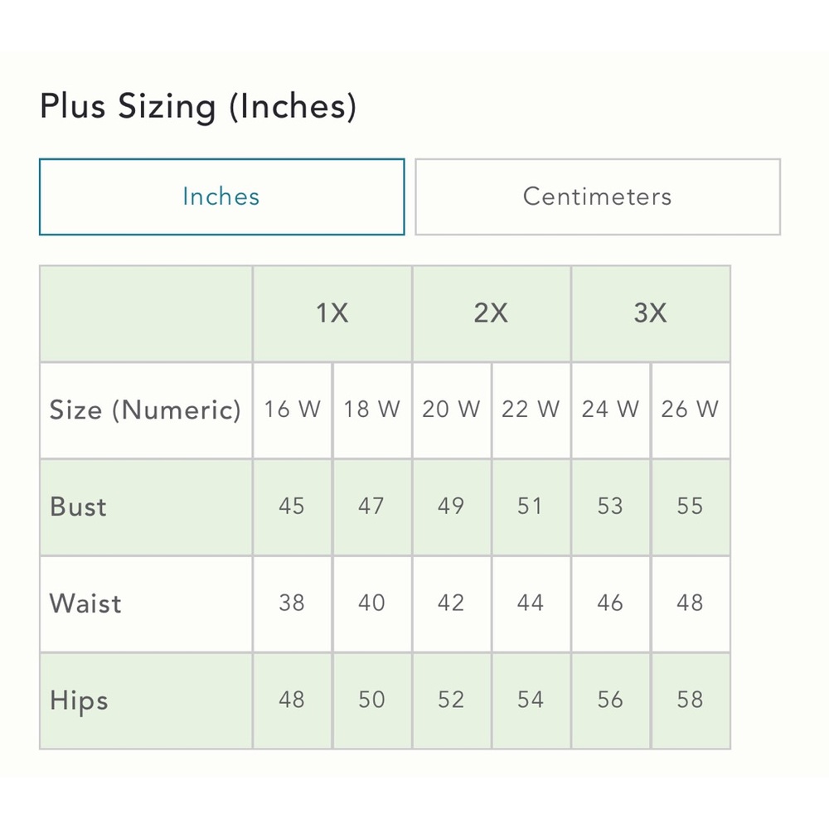829x829 pixels.
Task: Select the 3X size header
Action: 651,313
